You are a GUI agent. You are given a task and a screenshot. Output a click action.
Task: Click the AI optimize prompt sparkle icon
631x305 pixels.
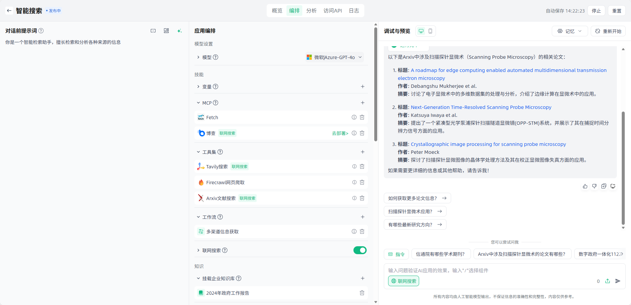[180, 31]
